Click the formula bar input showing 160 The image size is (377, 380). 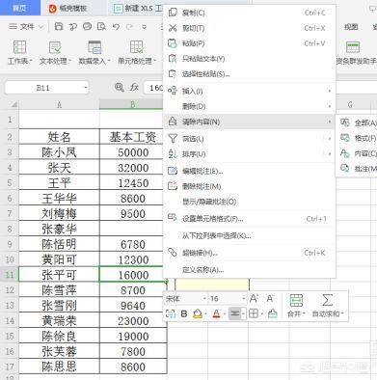(x=154, y=88)
